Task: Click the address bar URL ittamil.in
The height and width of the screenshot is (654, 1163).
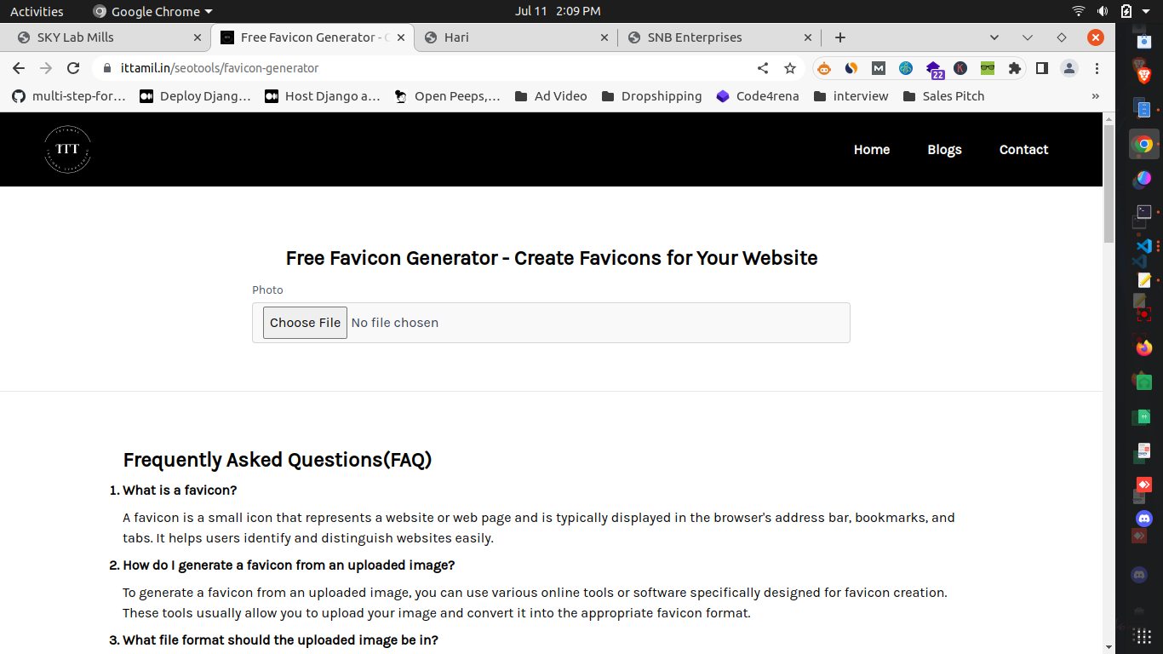Action: click(220, 68)
